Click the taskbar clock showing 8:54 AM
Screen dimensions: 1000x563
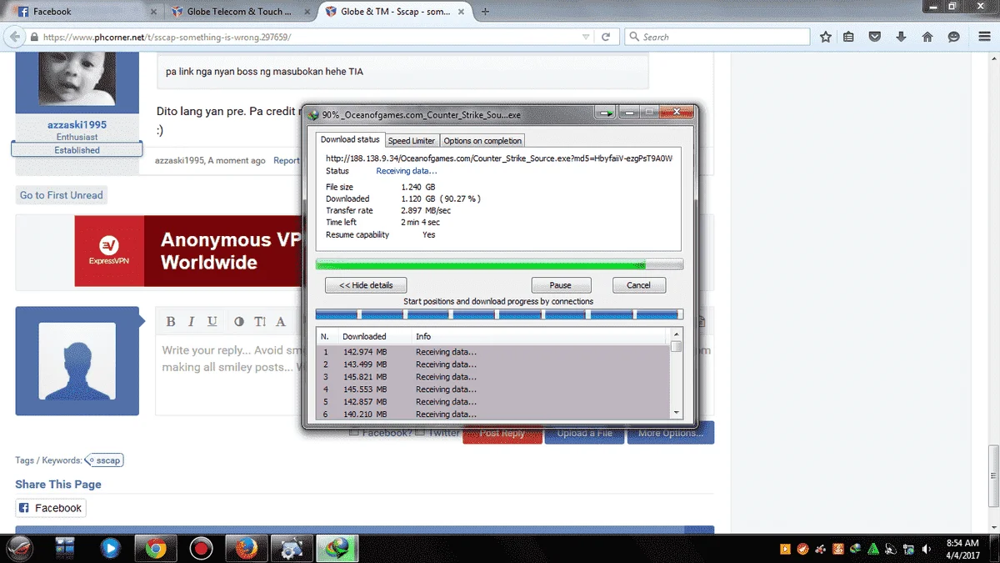pos(962,548)
